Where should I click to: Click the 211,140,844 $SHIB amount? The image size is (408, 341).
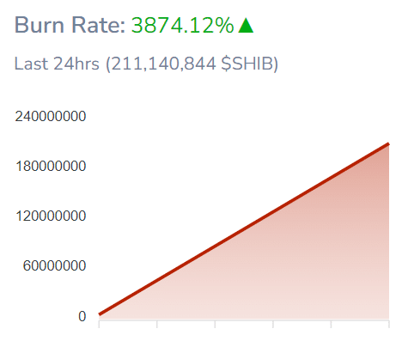click(192, 64)
